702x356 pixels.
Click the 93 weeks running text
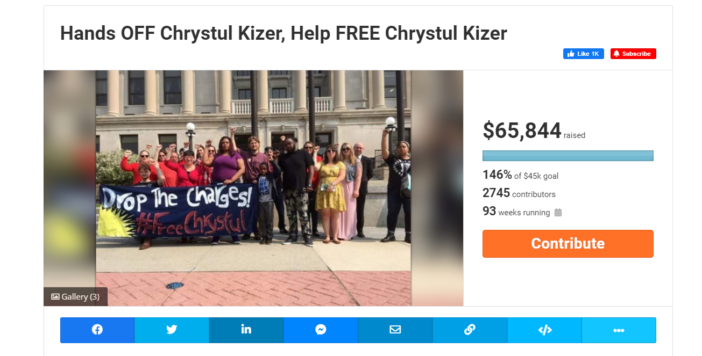click(x=516, y=212)
